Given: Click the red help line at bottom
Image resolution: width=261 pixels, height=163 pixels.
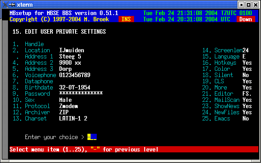Looking at the screenshot, I should pyautogui.click(x=134, y=149).
